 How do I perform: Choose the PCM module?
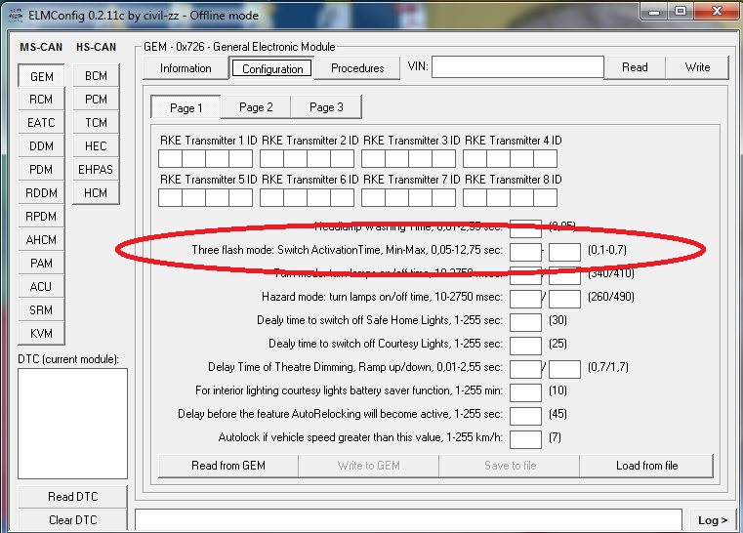pos(96,100)
